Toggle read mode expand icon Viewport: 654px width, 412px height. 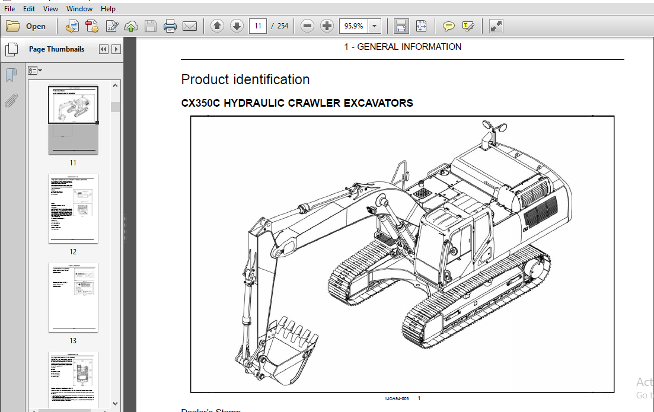[x=496, y=26]
